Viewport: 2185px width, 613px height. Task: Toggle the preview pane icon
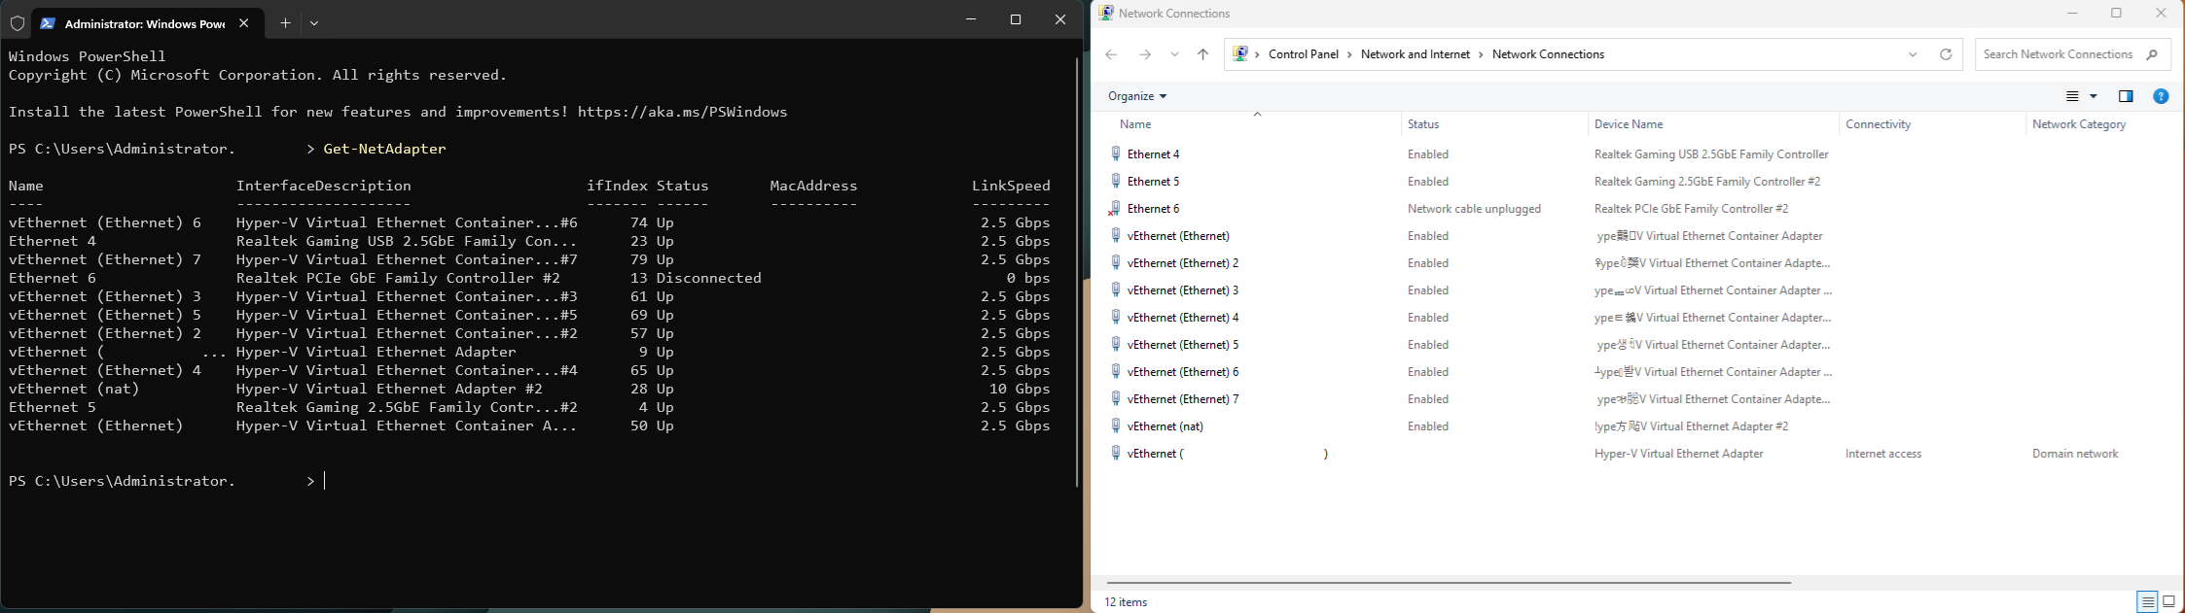pyautogui.click(x=2126, y=96)
